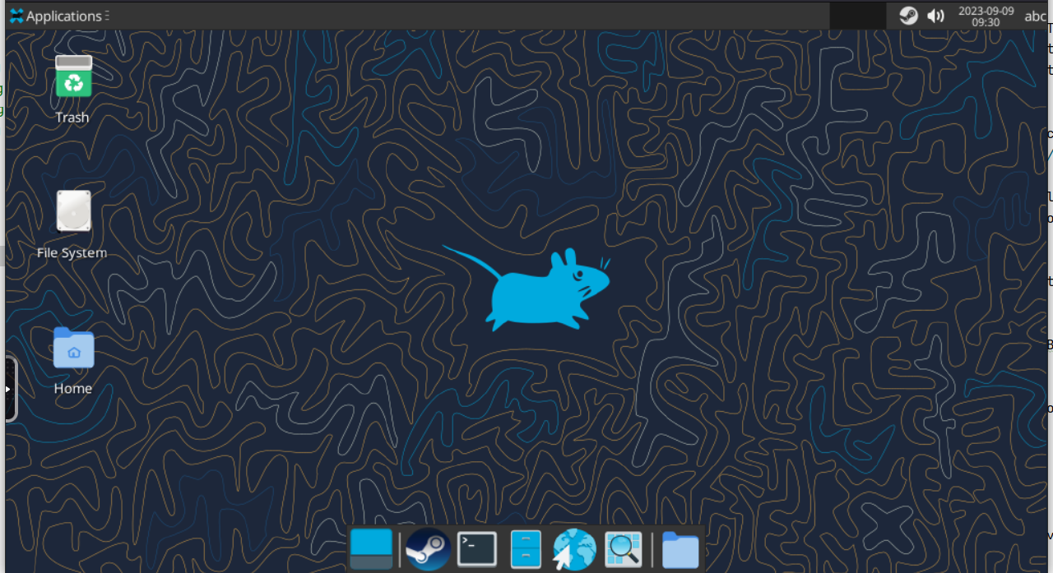Viewport: 1053px width, 573px height.
Task: Click the window buttons area in the top panel
Action: [857, 16]
